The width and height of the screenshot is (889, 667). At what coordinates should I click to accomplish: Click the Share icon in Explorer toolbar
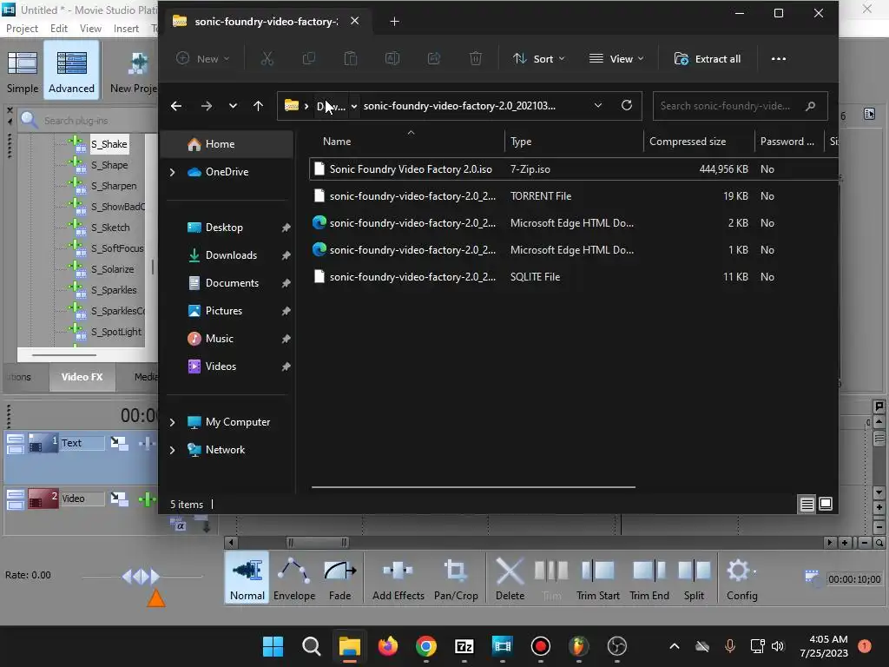coord(434,58)
